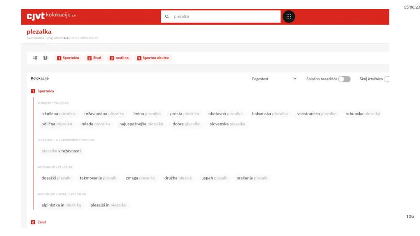Click the plezalka headword title
Viewport: 420px width, 236px height.
coord(39,32)
